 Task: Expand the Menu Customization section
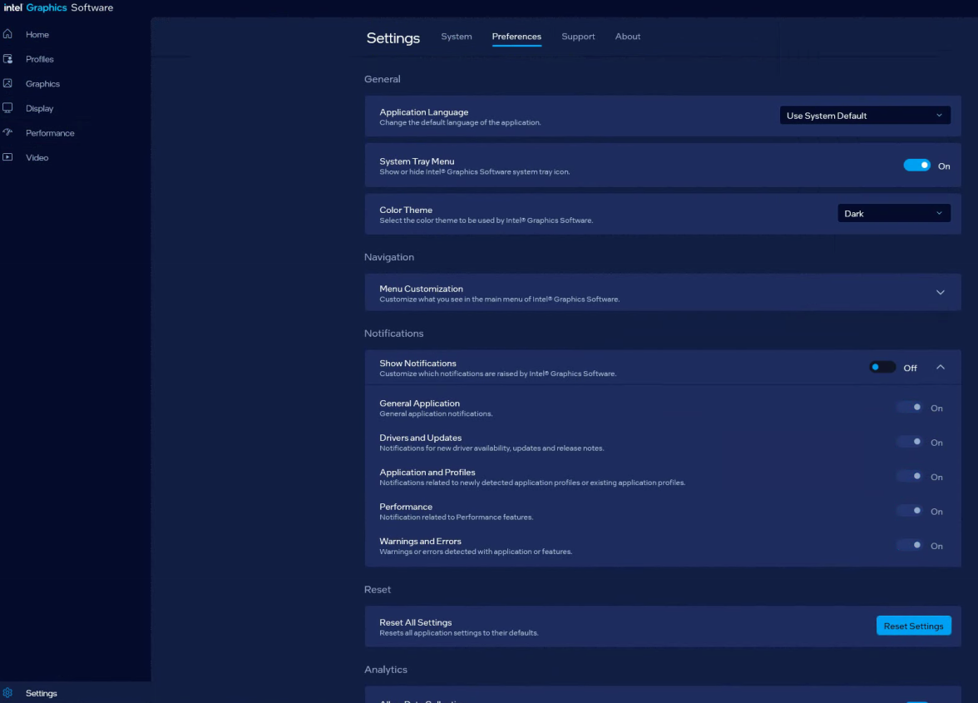[x=941, y=292]
